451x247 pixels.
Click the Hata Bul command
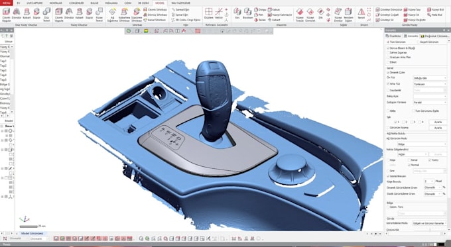click(x=435, y=15)
